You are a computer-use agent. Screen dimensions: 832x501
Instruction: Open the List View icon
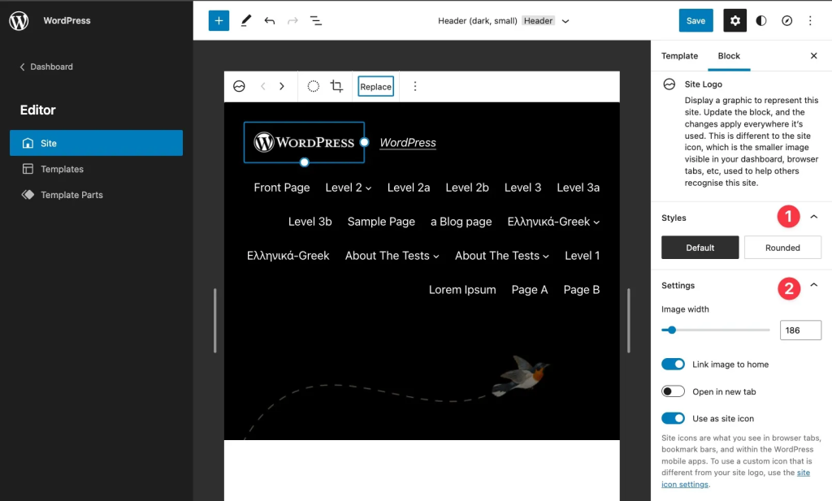pyautogui.click(x=316, y=20)
